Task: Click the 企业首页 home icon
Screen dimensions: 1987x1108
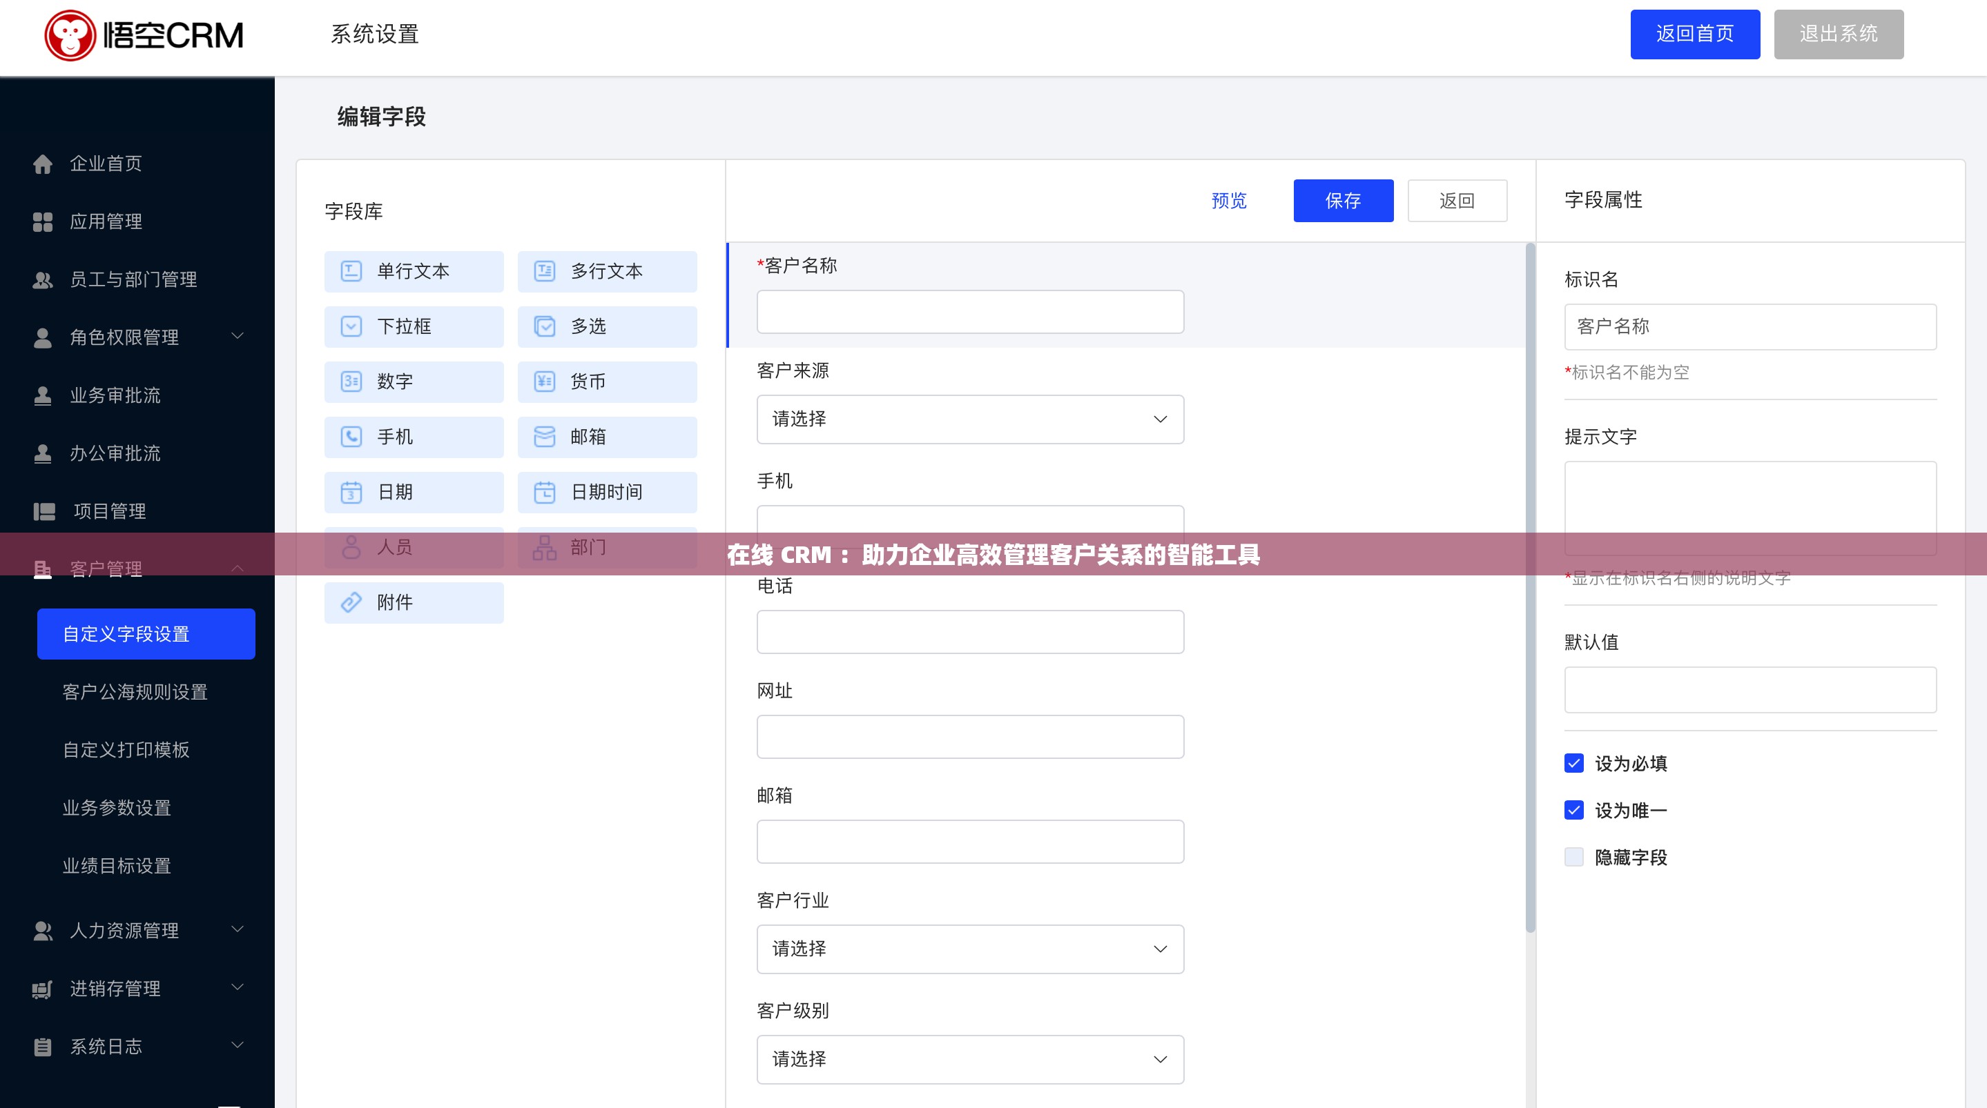Action: pyautogui.click(x=42, y=164)
